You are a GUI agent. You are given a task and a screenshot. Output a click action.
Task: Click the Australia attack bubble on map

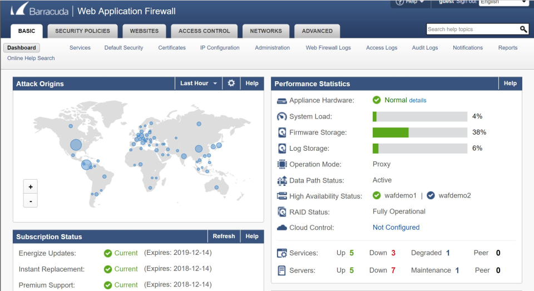216,188
